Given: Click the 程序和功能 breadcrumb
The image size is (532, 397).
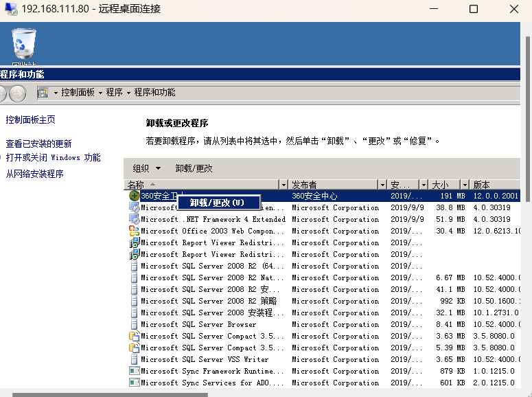Looking at the screenshot, I should click(x=154, y=92).
